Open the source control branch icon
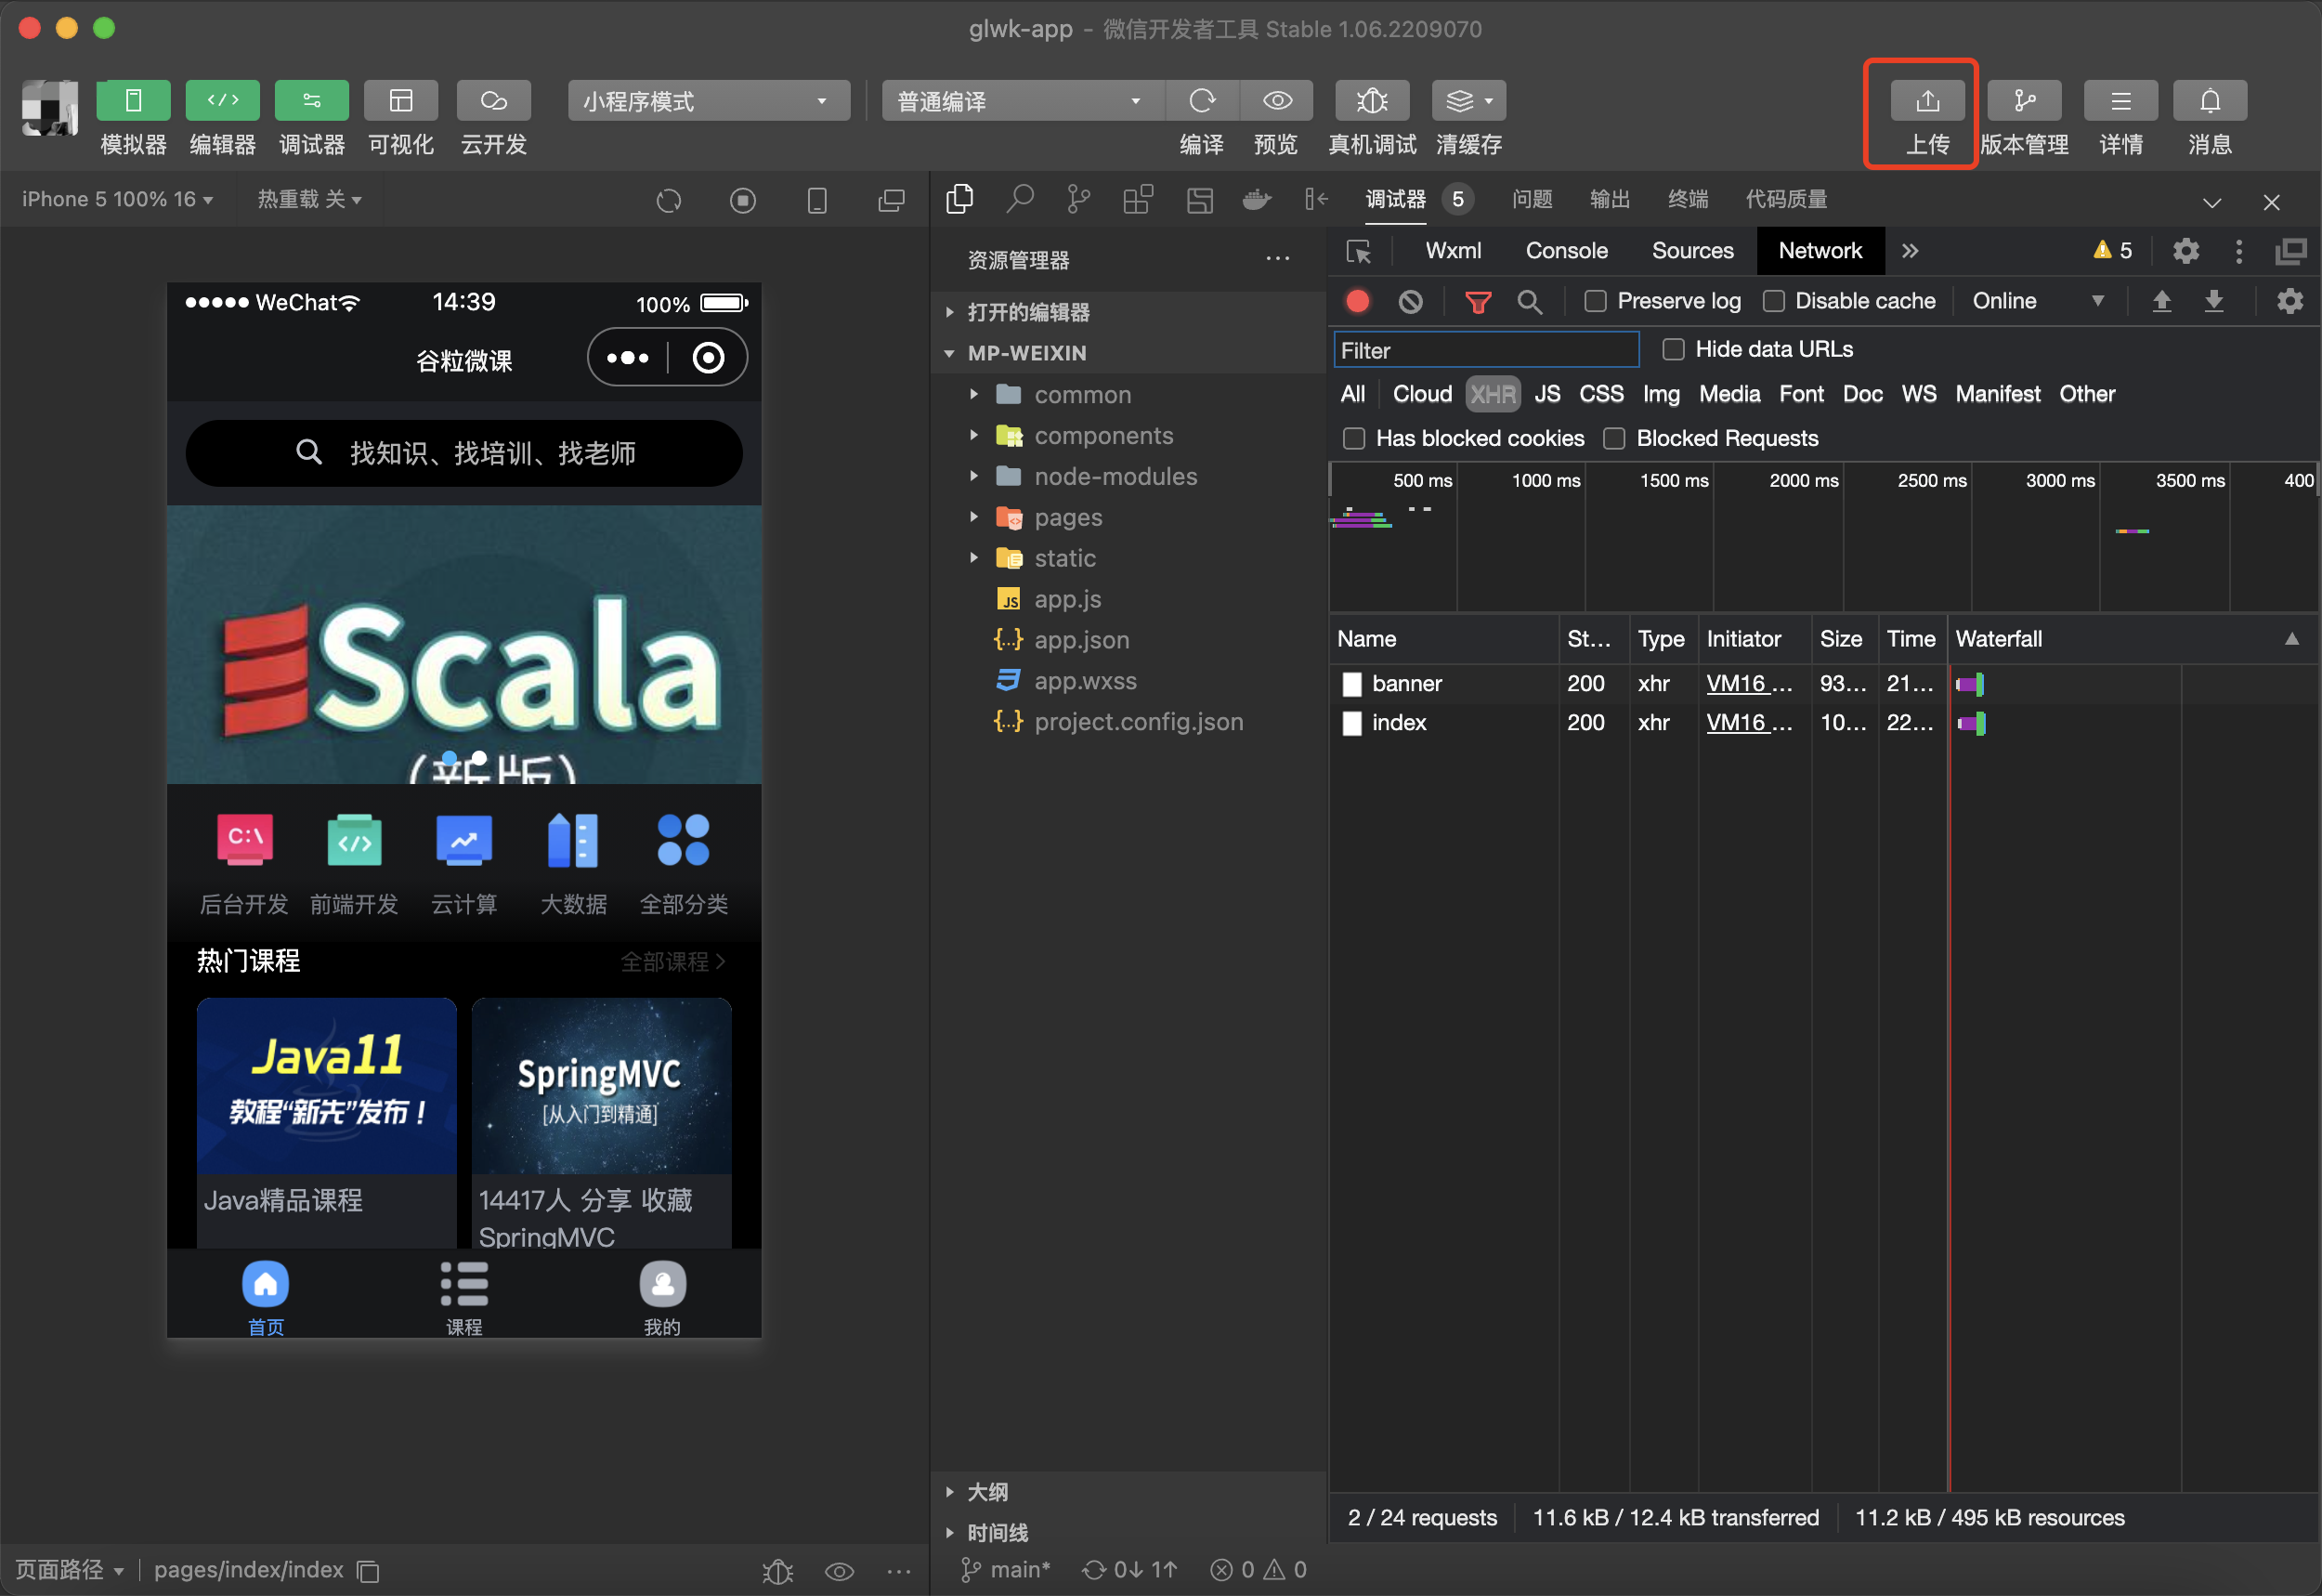 coord(1078,199)
